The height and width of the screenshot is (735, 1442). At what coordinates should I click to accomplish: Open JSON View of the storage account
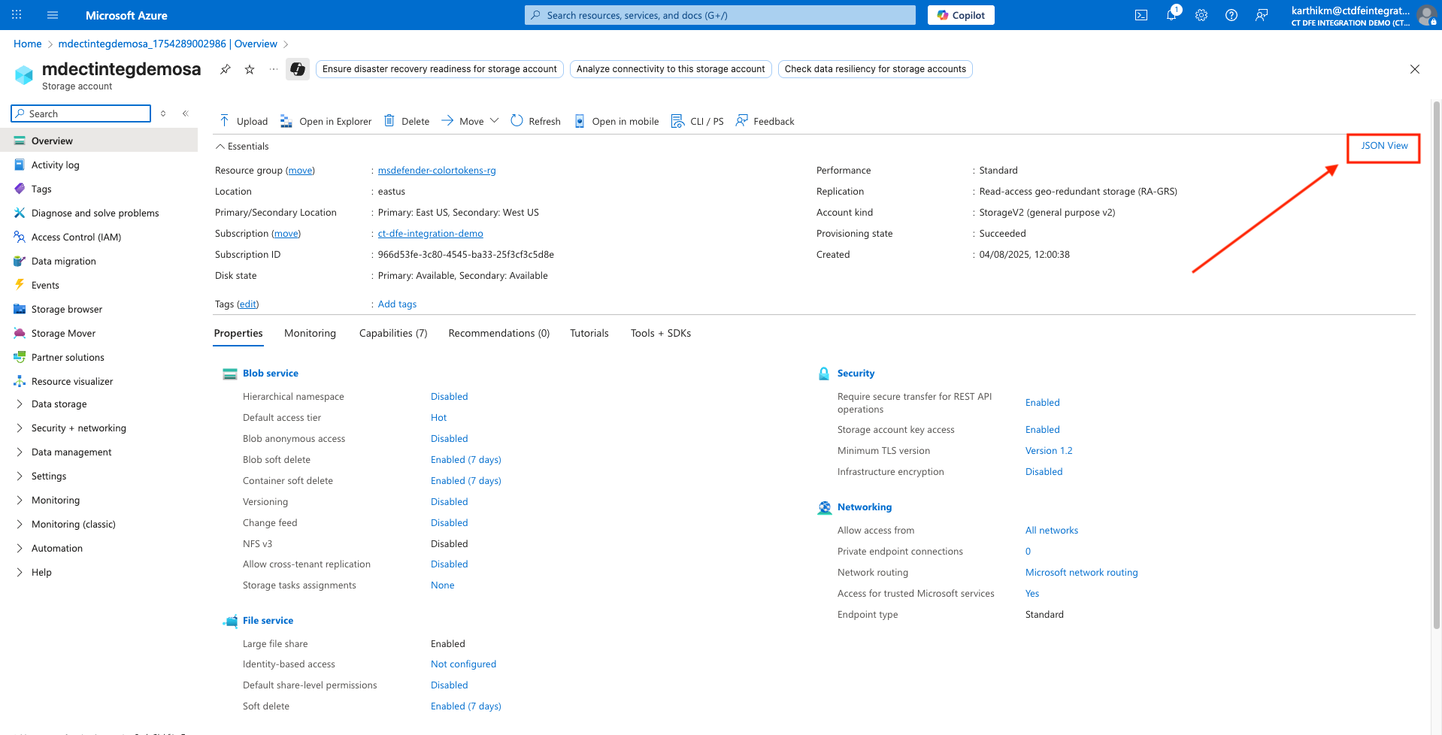(x=1383, y=145)
